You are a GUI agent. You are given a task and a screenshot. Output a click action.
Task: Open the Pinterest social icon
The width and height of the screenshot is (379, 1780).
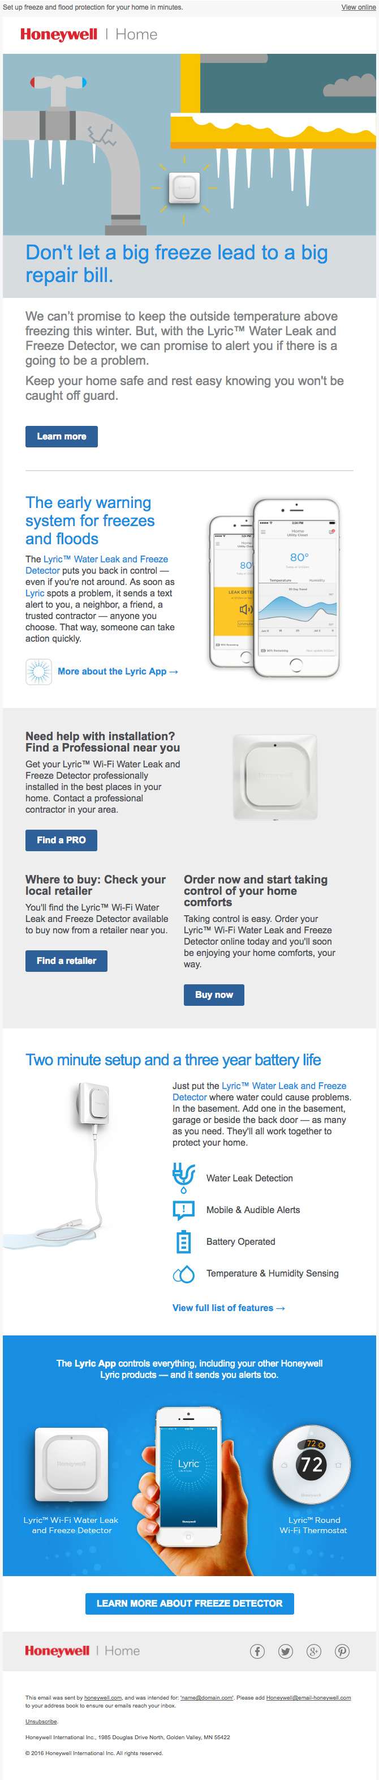pyautogui.click(x=342, y=1651)
